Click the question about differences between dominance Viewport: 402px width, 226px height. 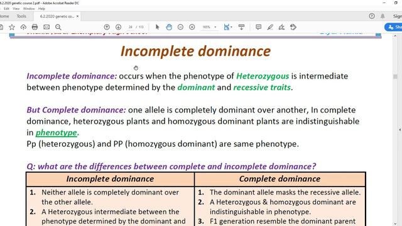coord(171,166)
